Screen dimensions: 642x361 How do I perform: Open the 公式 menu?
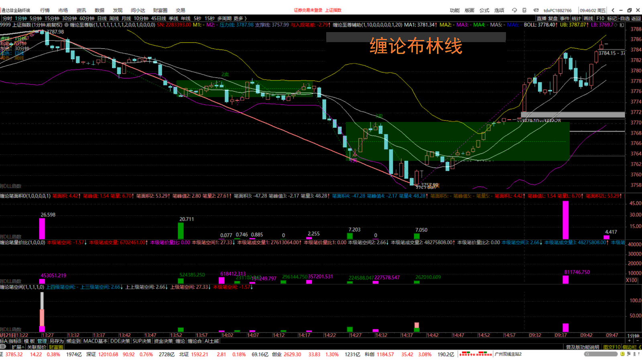484,10
